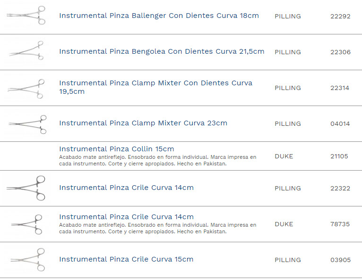This screenshot has width=362, height=279.
Task: Open Instrumental Pinza Ballenger Con Dientes link
Action: (159, 16)
